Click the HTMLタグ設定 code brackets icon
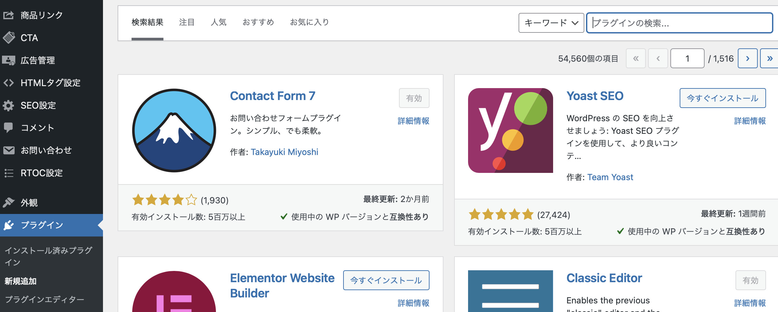Viewport: 778px width, 312px height. [9, 82]
